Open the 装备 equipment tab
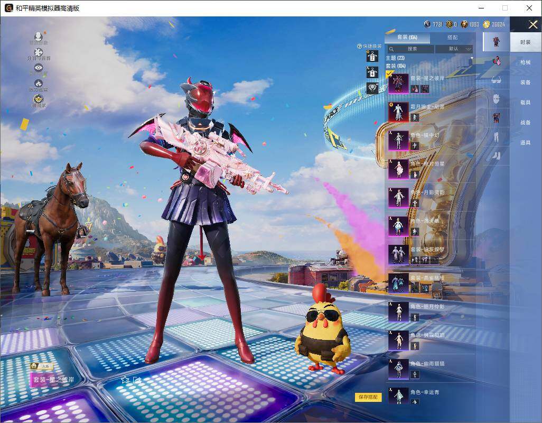This screenshot has width=542, height=423. click(526, 82)
